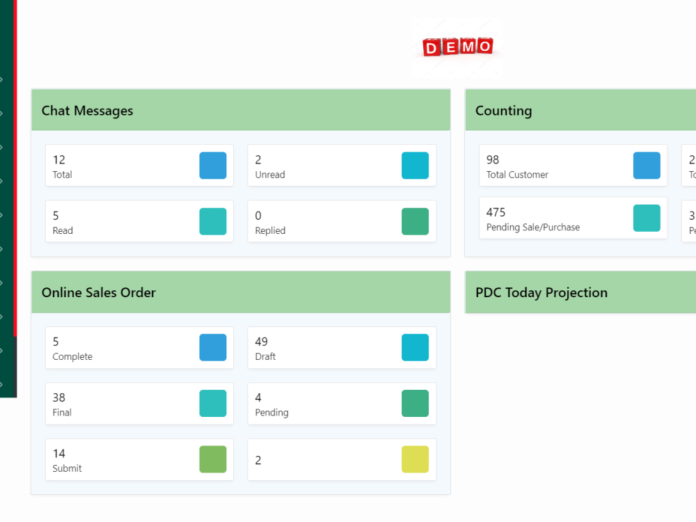The image size is (696, 522).
Task: Open the Total Customer count card
Action: 573,166
